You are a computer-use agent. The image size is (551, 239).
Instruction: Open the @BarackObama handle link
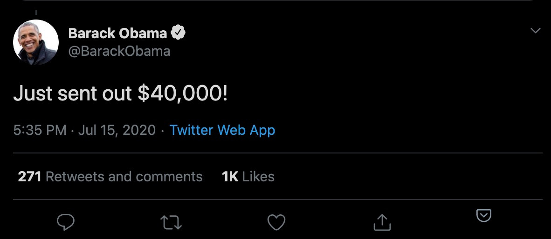point(119,51)
